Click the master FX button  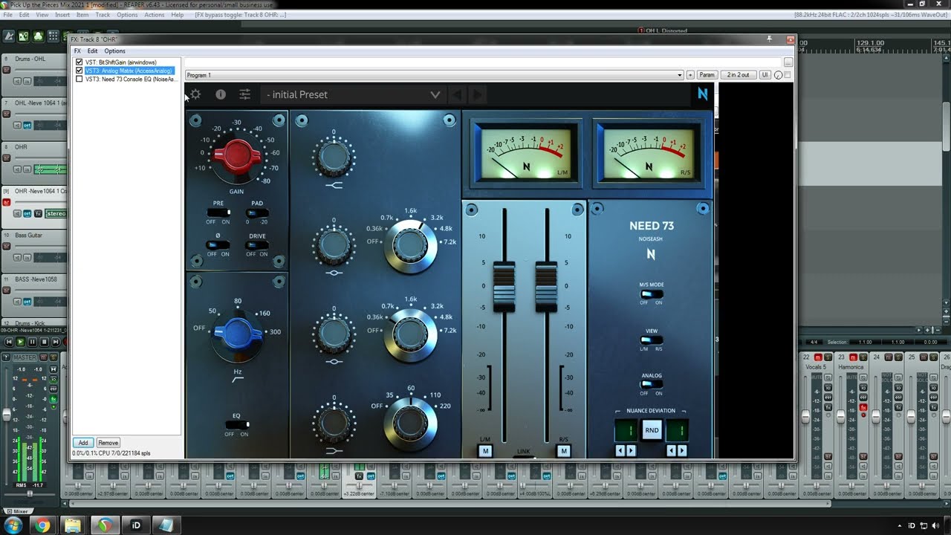(53, 399)
